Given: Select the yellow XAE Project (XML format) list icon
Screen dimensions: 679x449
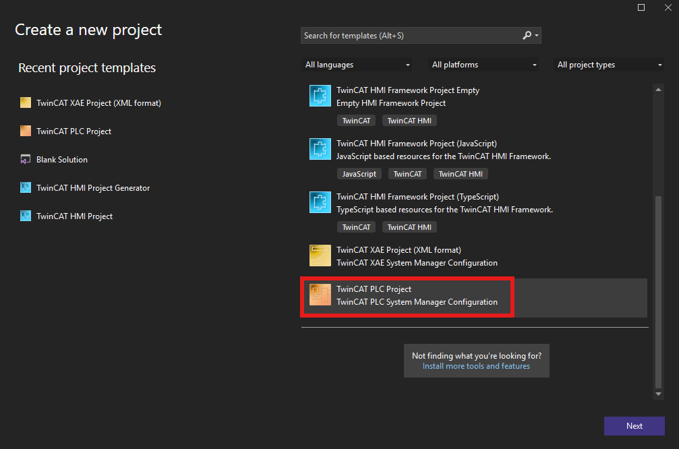Looking at the screenshot, I should (320, 256).
